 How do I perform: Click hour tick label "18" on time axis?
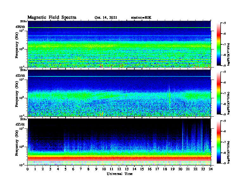(165, 169)
